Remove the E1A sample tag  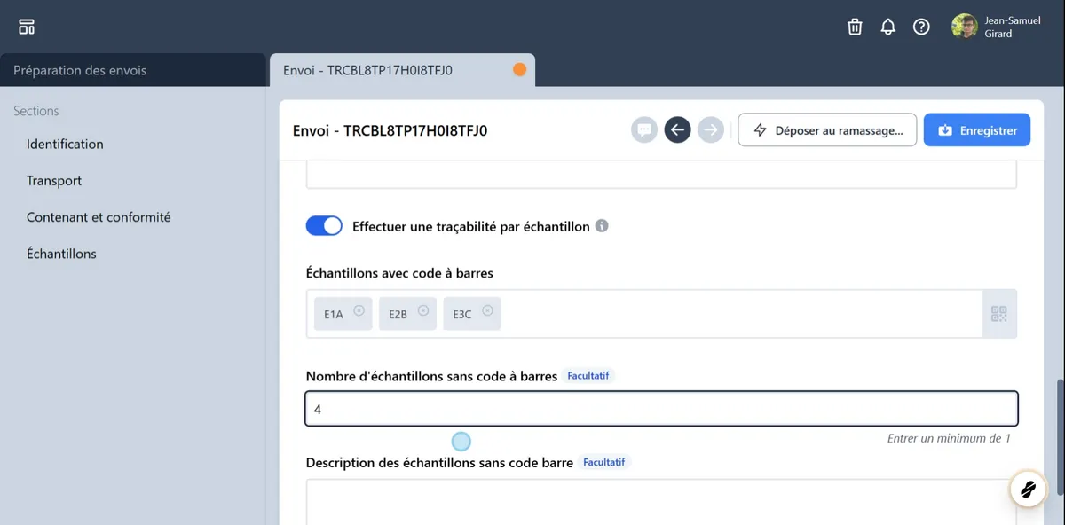(359, 310)
